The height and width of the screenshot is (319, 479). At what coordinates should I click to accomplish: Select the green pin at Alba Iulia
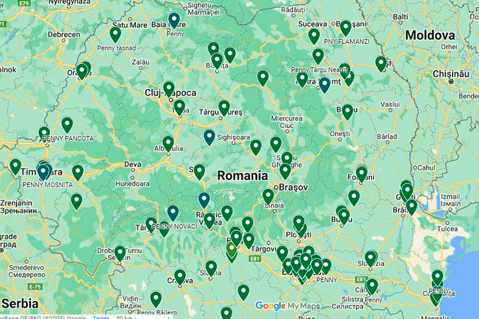168,144
